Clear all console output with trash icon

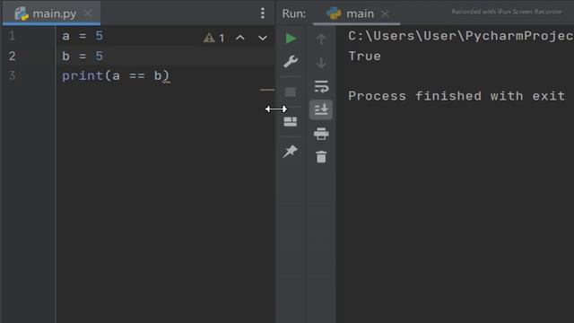coord(321,157)
